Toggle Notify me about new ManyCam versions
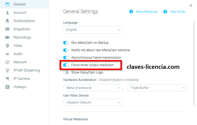Image resolution: width=197 pixels, height=125 pixels. (66, 50)
